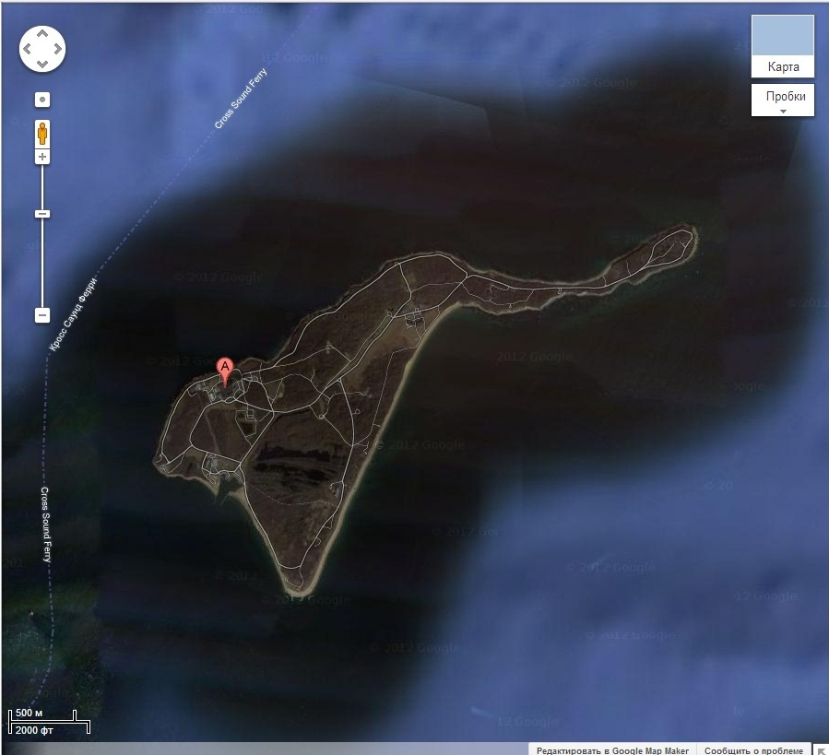Open the Пробки traffic dropdown
The height and width of the screenshot is (755, 829).
783,100
